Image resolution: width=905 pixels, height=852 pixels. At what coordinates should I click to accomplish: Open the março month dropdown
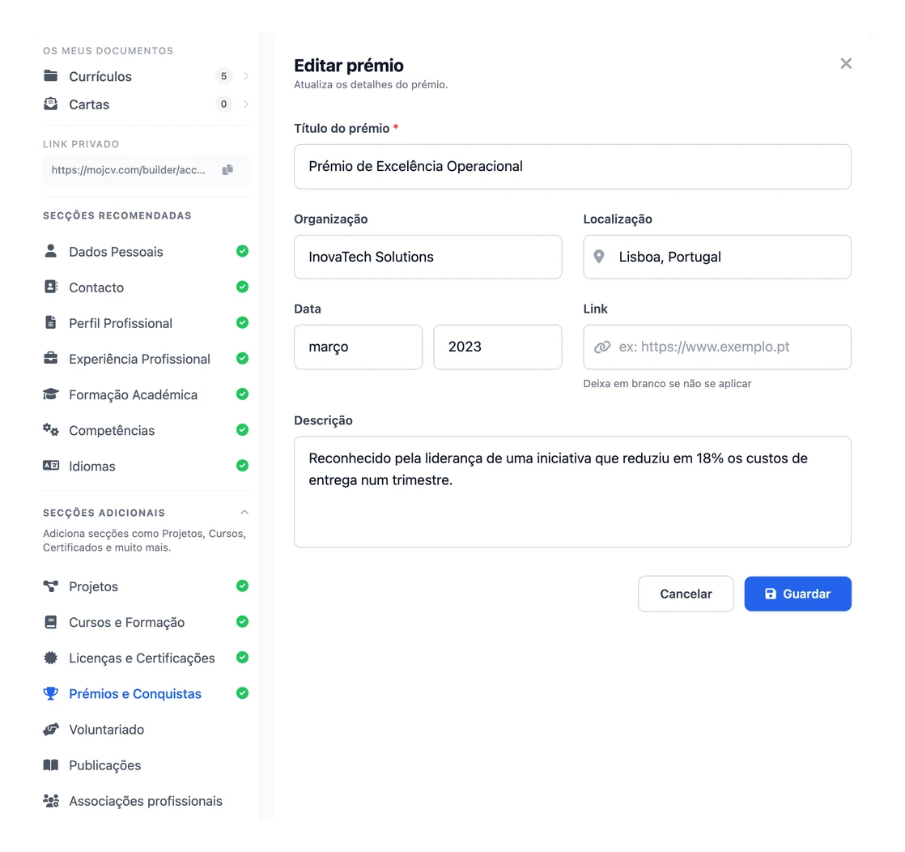click(x=358, y=347)
